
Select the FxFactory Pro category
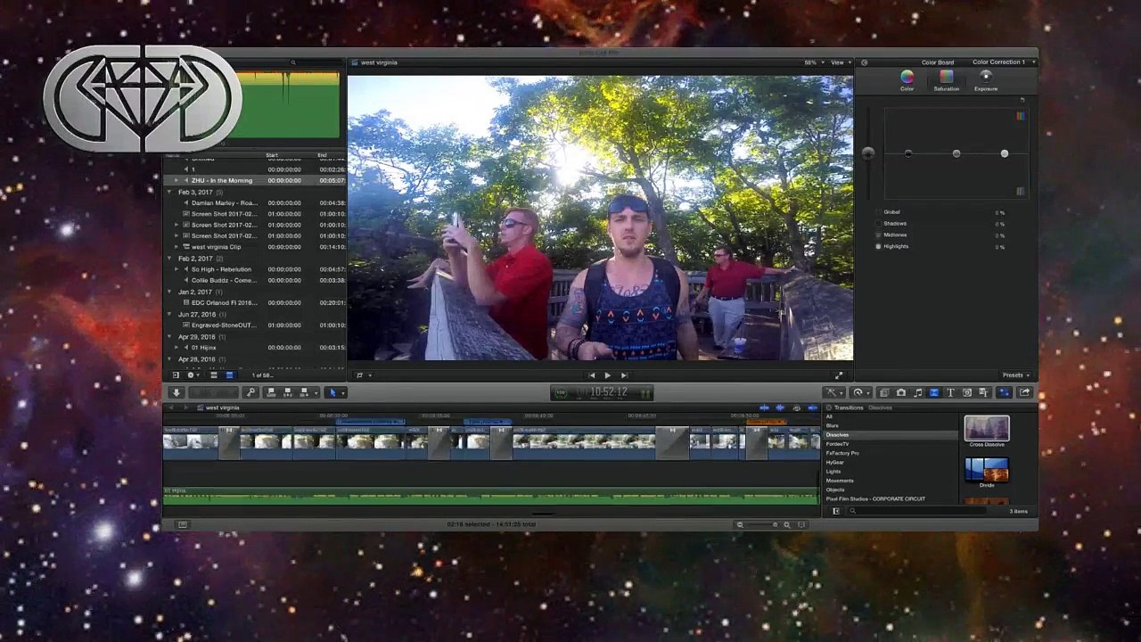click(842, 453)
